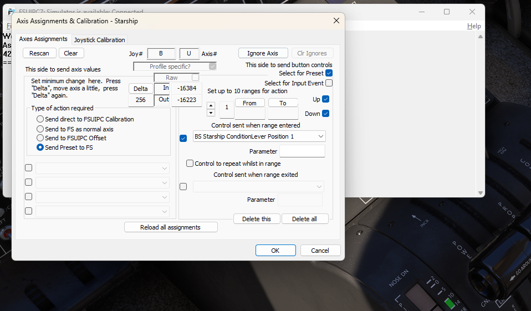The width and height of the screenshot is (531, 311).
Task: Increase range number with up arrow
Action: (x=211, y=105)
